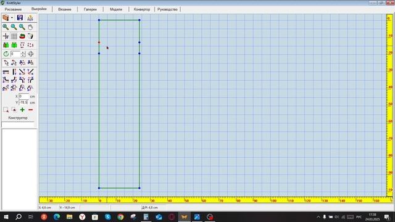The width and height of the screenshot is (395, 222).
Task: Choose the second step-curve line tool
Action: pyautogui.click(x=14, y=80)
